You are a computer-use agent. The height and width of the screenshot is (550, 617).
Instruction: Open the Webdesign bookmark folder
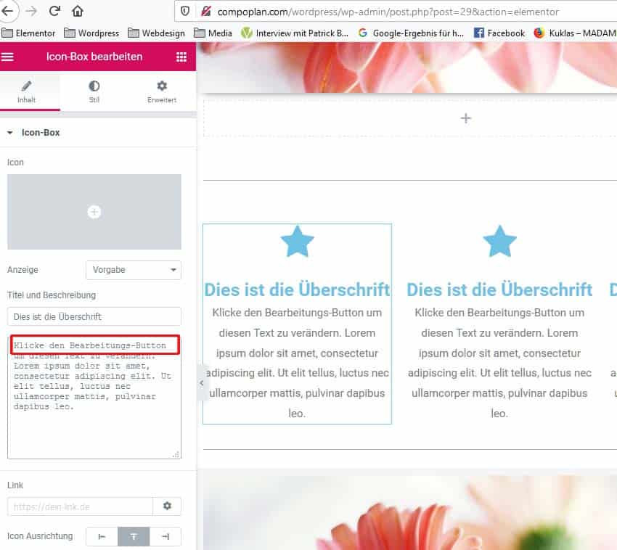[x=156, y=33]
